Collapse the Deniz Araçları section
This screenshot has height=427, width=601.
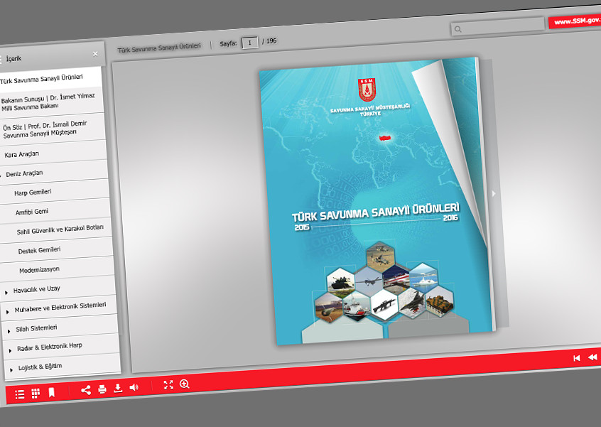click(1, 176)
